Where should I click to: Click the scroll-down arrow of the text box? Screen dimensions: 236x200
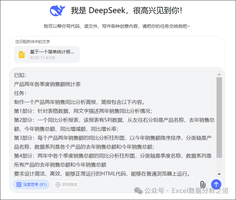(219, 174)
